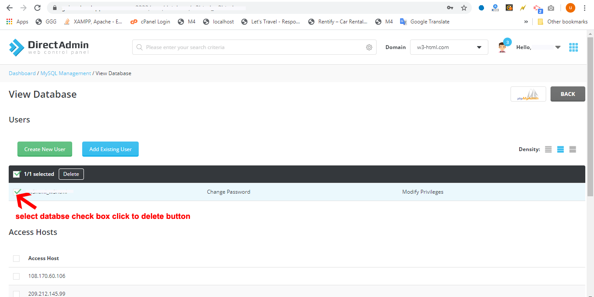594x297 pixels.
Task: Check the 108.170.60.106 access host box
Action: 17,276
